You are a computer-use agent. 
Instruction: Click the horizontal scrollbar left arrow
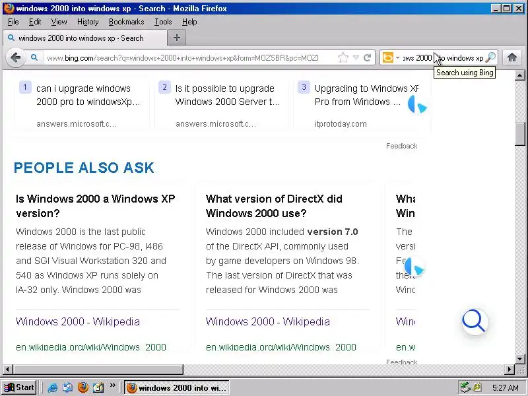click(x=8, y=370)
